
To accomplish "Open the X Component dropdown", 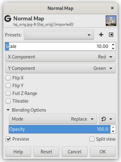I will [60, 57].
